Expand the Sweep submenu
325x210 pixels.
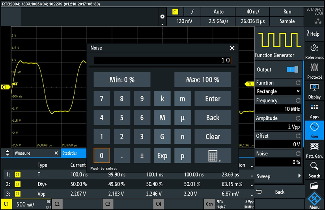click(x=278, y=176)
